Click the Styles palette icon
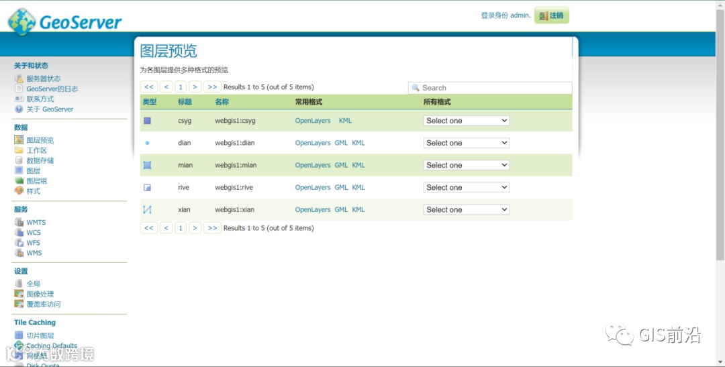The image size is (725, 367). click(19, 191)
